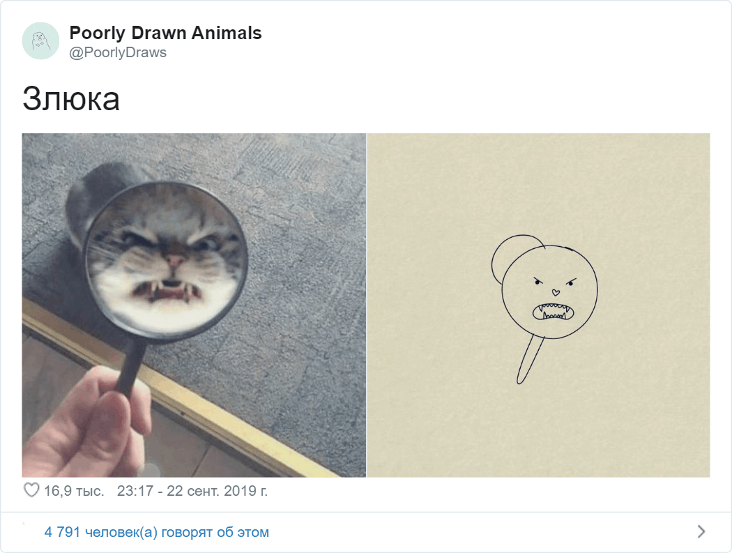Click the hand holding the magnifier handle

coord(89,421)
